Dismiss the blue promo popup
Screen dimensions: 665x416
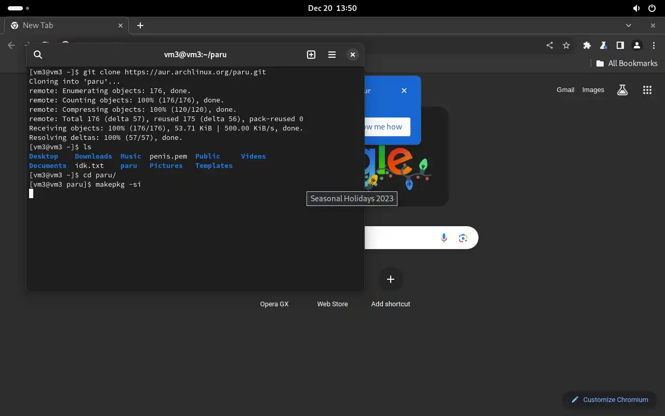404,90
